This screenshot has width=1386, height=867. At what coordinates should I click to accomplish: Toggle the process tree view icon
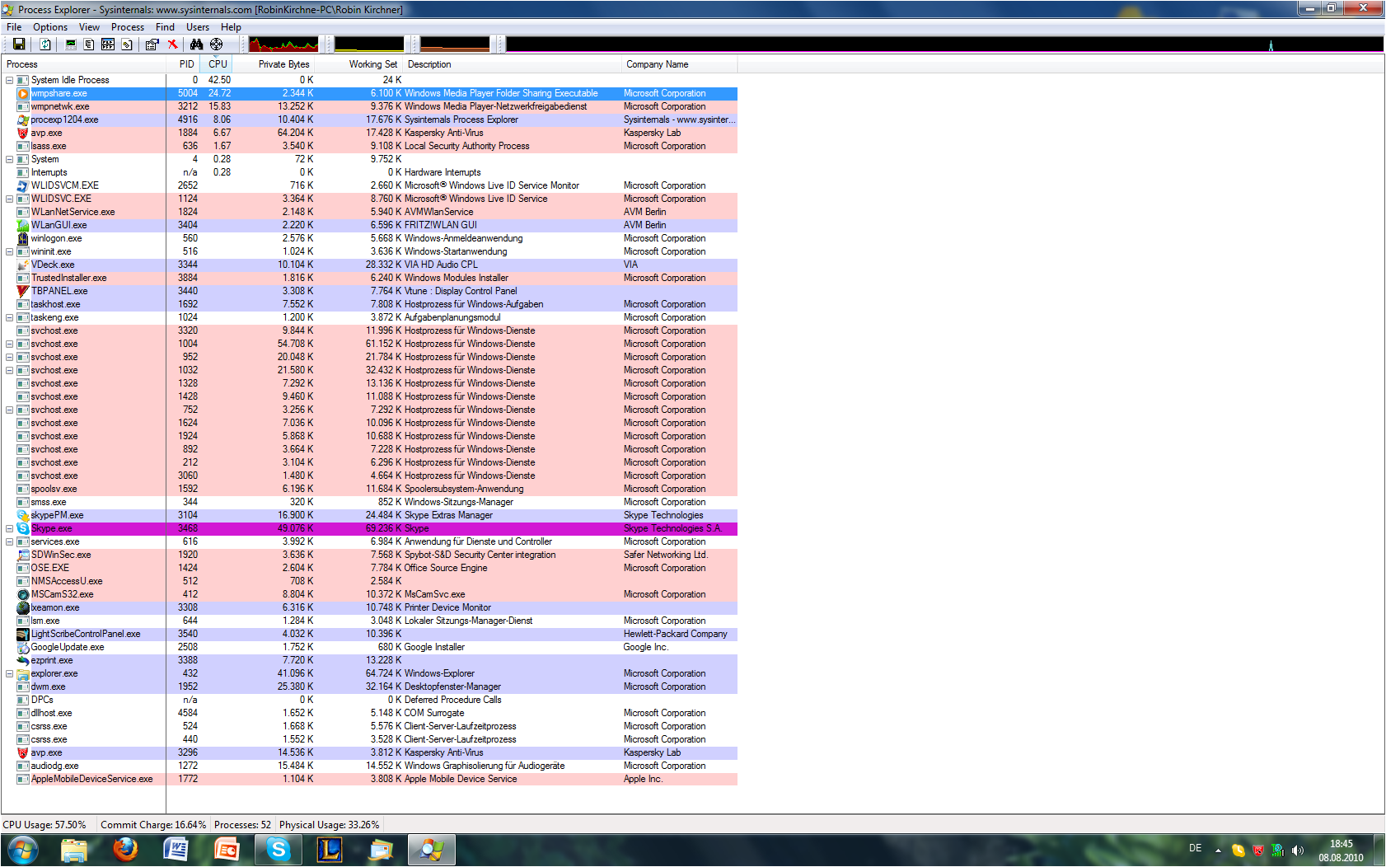coord(89,45)
